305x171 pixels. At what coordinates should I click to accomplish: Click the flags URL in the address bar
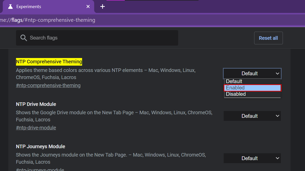[x=51, y=20]
